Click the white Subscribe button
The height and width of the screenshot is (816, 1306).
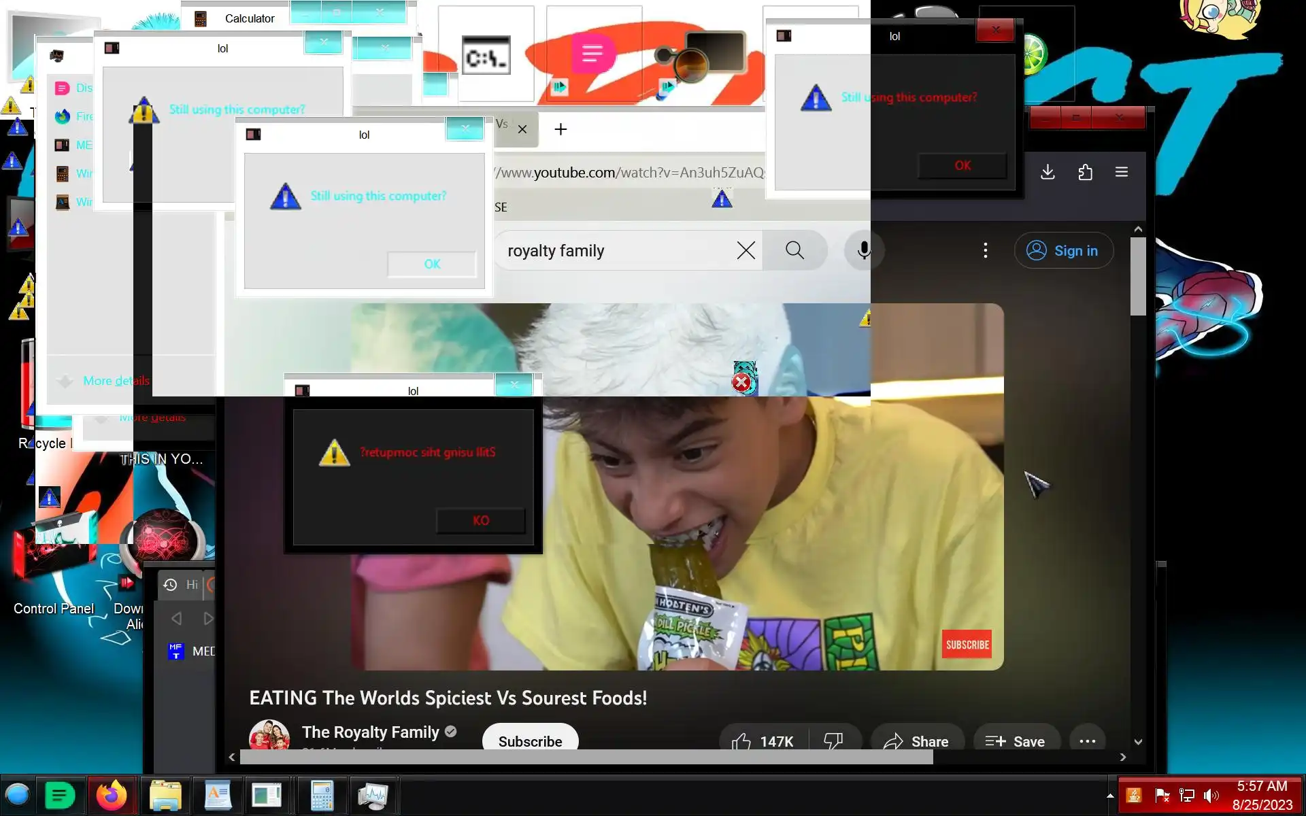(x=530, y=741)
